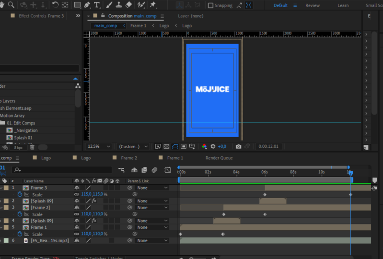Open Parent dropdown for the mp3 layer

tap(152, 240)
